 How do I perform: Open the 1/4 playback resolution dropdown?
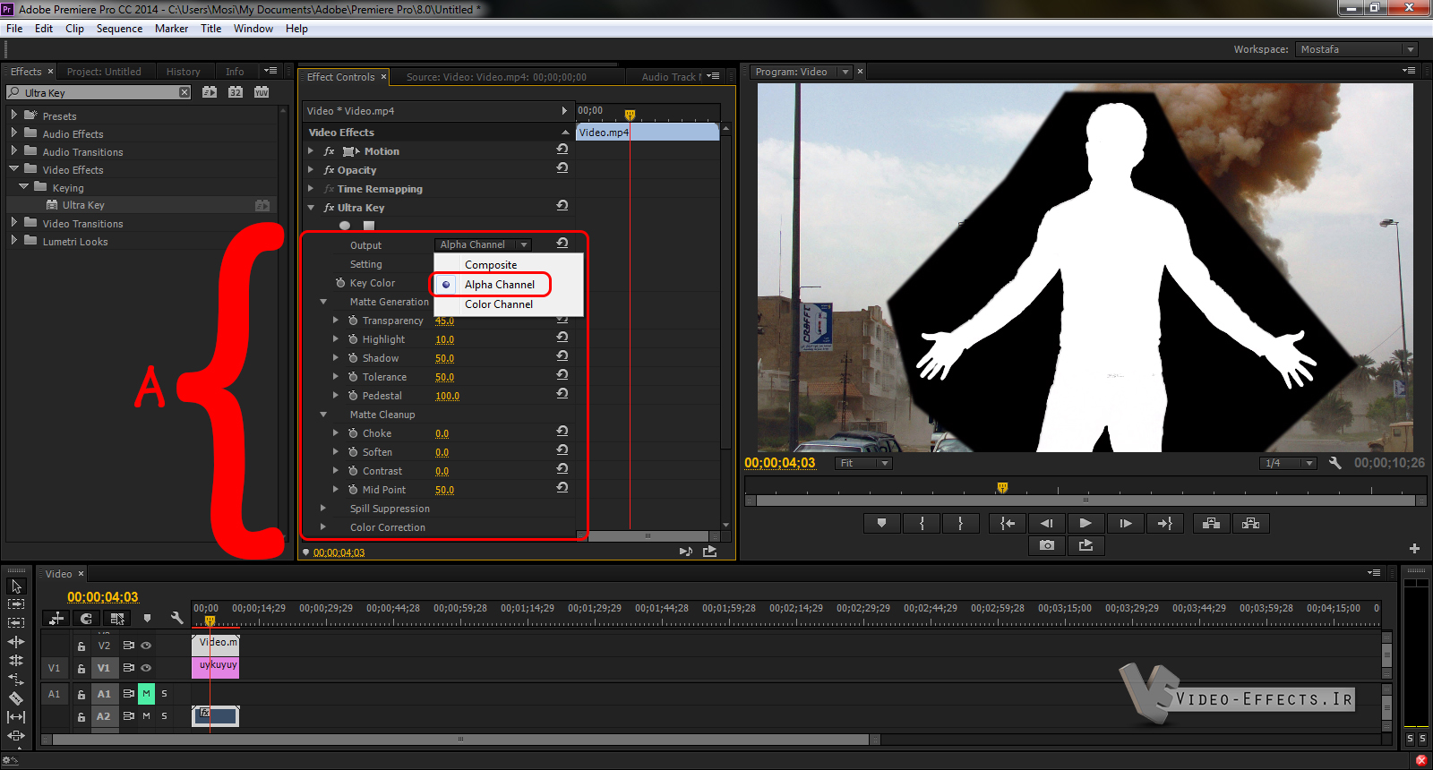tap(1288, 463)
